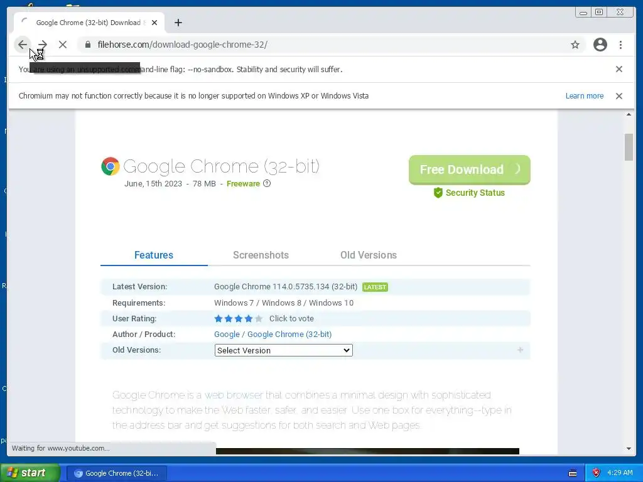Open the Select Version dropdown
Image resolution: width=643 pixels, height=482 pixels.
(x=283, y=350)
